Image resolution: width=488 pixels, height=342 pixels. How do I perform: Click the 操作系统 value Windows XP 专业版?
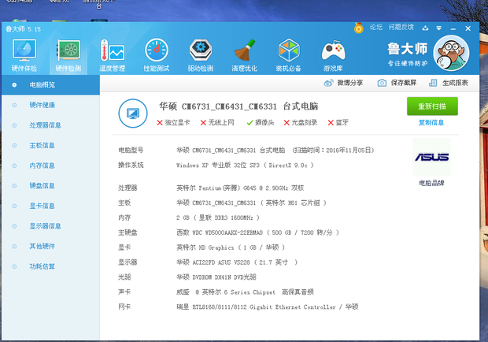tap(245, 165)
